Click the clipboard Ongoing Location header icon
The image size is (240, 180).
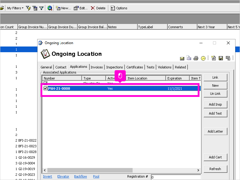click(45, 54)
